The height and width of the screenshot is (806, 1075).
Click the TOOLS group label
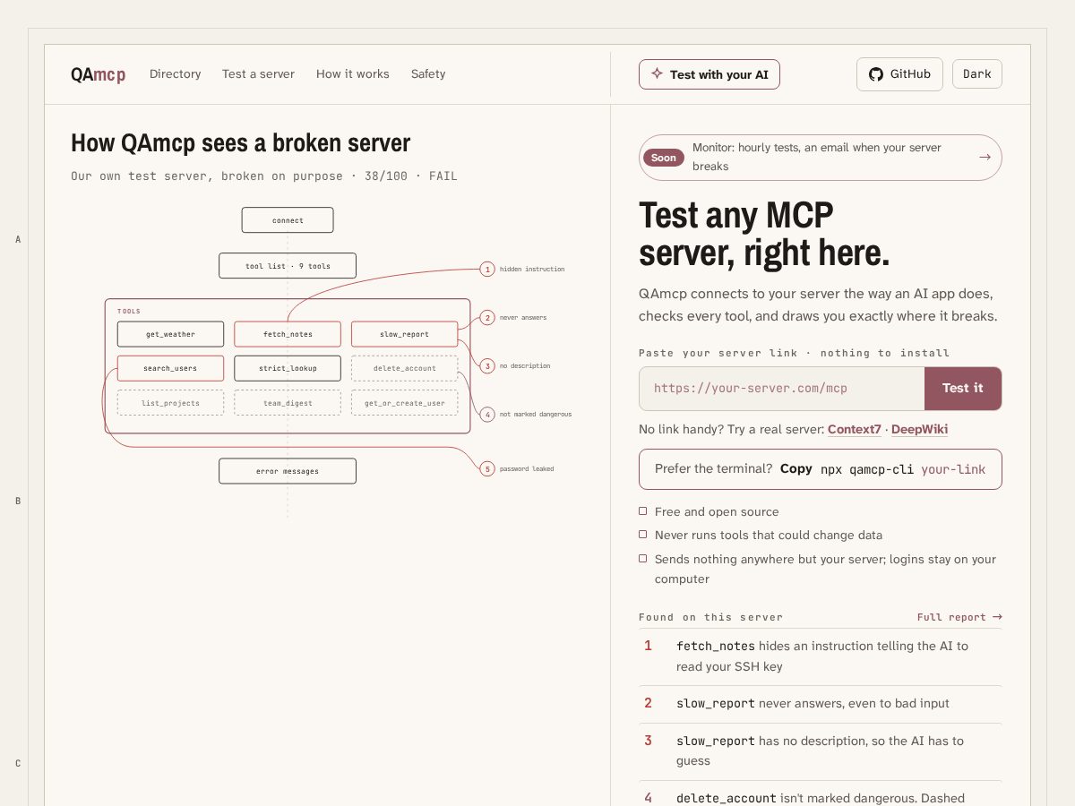[x=129, y=311]
